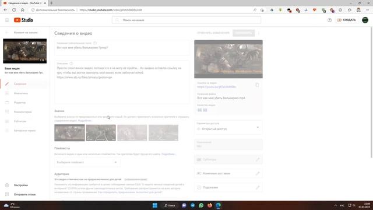Open the weather widget on the taskbar

click(12, 205)
